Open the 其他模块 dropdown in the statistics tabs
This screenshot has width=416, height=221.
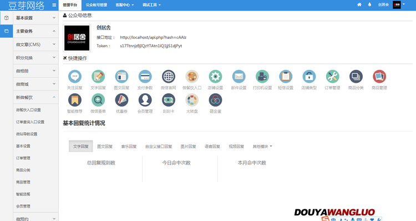[262, 147]
